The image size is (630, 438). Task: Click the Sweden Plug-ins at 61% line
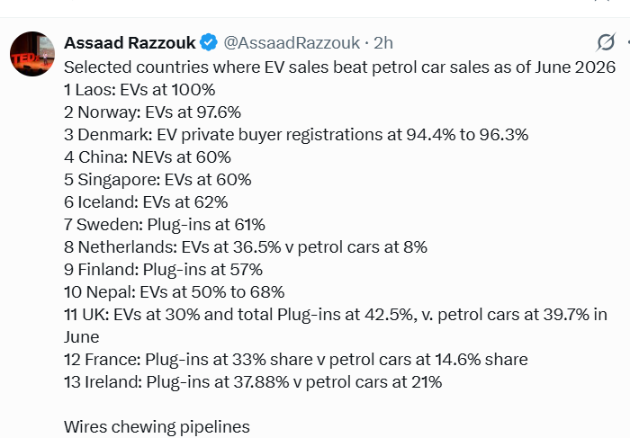[x=165, y=225]
